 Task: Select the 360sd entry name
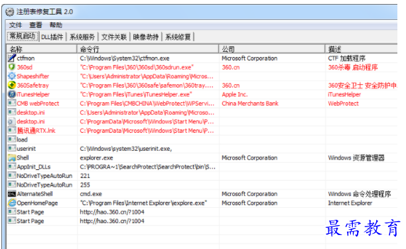click(x=25, y=67)
